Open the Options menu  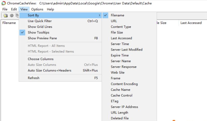37,9
